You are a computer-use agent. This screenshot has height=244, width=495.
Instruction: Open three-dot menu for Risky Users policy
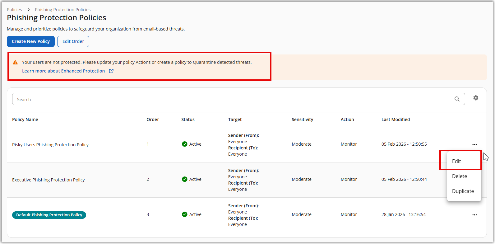pos(474,144)
